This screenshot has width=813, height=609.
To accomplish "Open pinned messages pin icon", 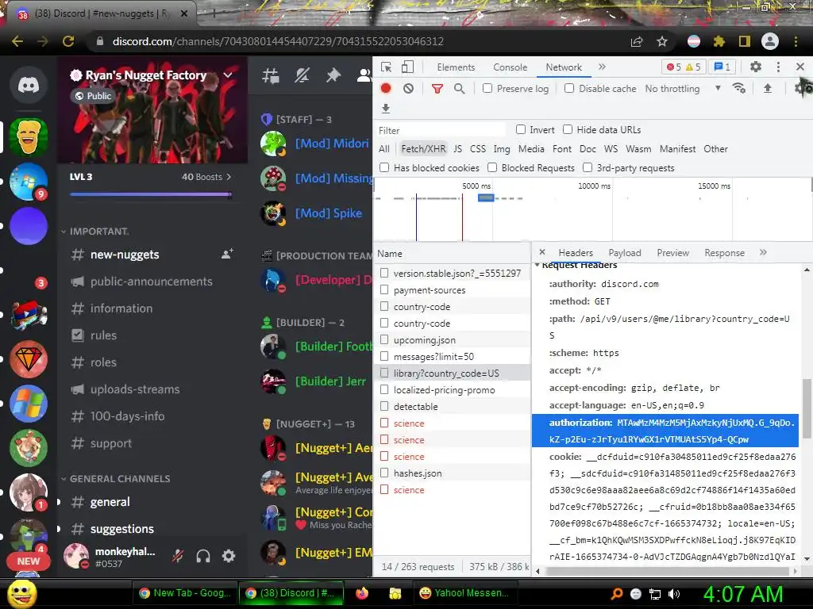I will (x=333, y=75).
